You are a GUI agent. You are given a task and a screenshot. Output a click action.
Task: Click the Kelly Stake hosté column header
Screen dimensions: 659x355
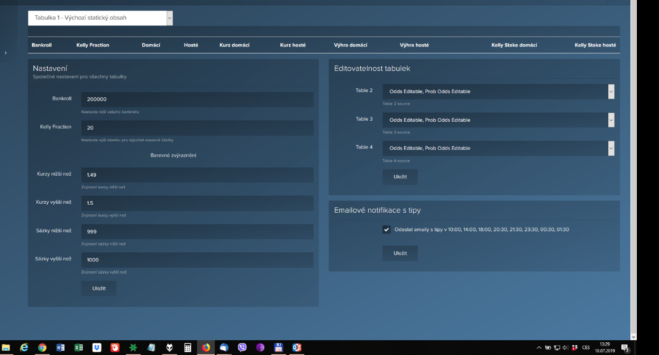tap(596, 45)
